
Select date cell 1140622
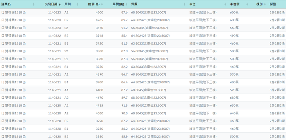pyautogui.click(x=55, y=35)
